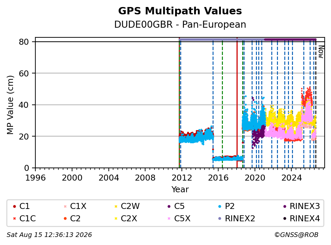Select the C5 purple legend marker
Image resolution: width=331 pixels, height=245 pixels.
pyautogui.click(x=169, y=206)
